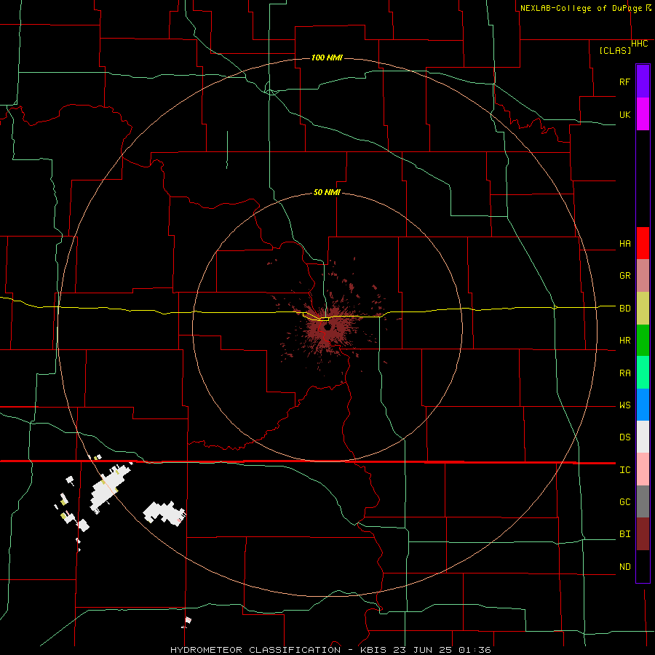Click the 50 NMI range ring label
Screen dimensions: 655x655
coord(327,192)
